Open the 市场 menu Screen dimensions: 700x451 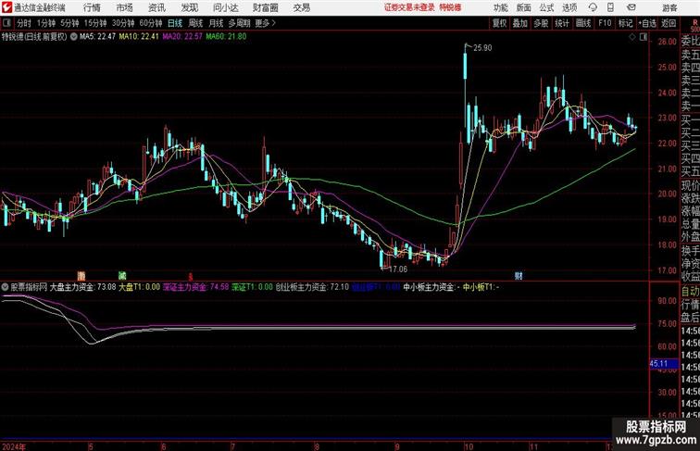coord(125,7)
